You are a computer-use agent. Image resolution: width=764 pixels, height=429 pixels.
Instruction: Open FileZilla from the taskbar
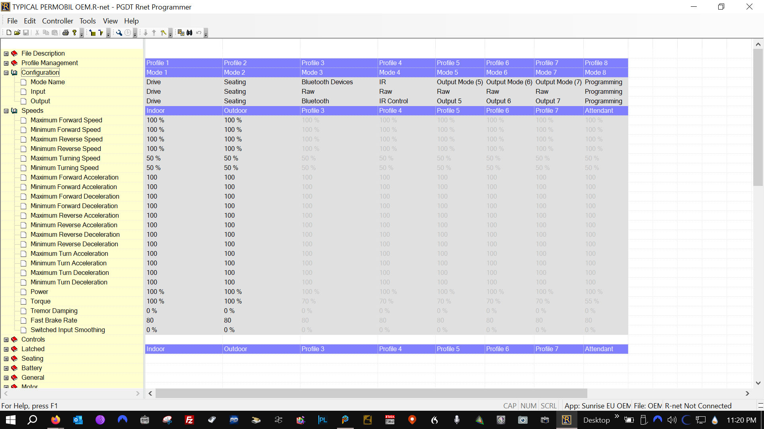click(x=189, y=420)
